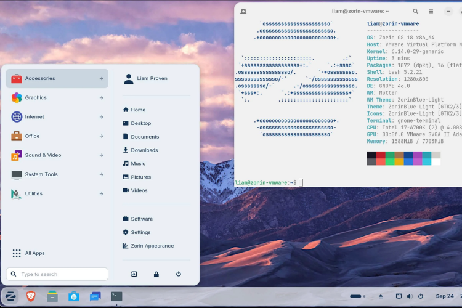Open the Desktop folder link
This screenshot has width=462, height=308.
click(x=137, y=123)
